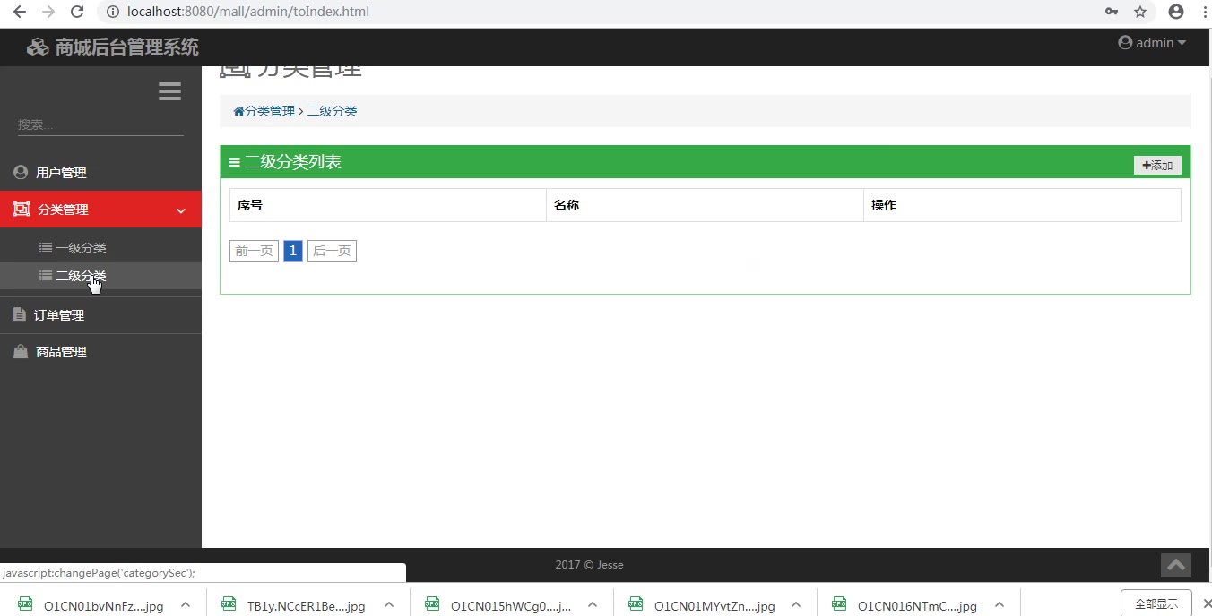The image size is (1212, 616).
Task: Click the home icon in breadcrumb
Action: [238, 111]
